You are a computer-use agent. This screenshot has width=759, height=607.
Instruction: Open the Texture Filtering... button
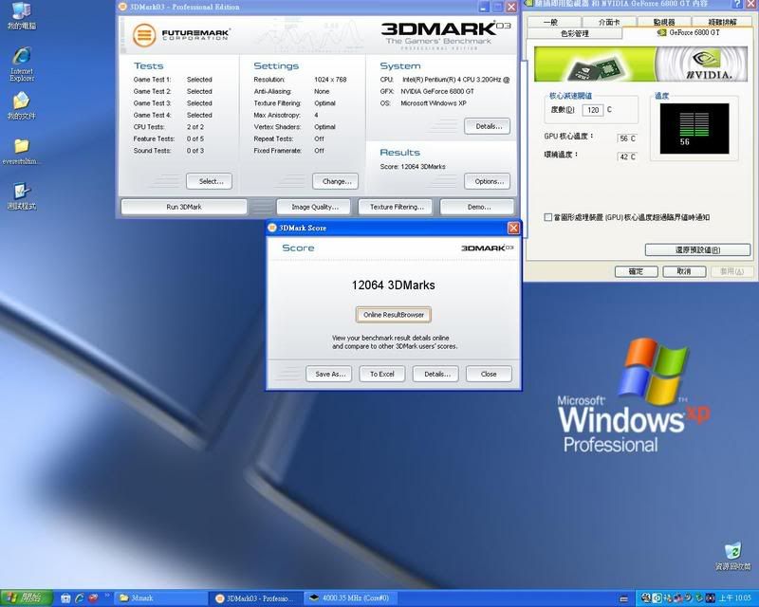click(397, 207)
